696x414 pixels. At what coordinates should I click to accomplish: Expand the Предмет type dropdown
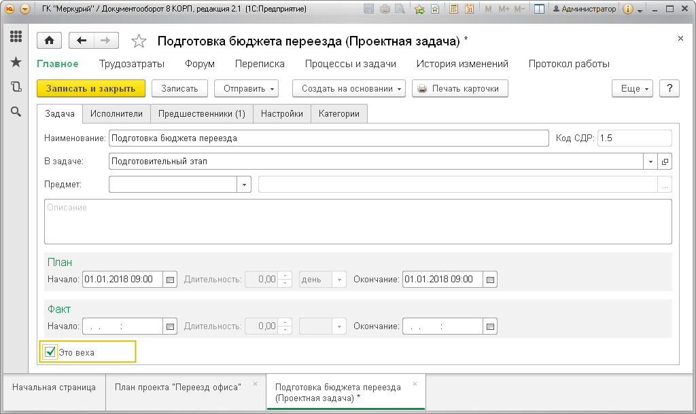pyautogui.click(x=244, y=185)
